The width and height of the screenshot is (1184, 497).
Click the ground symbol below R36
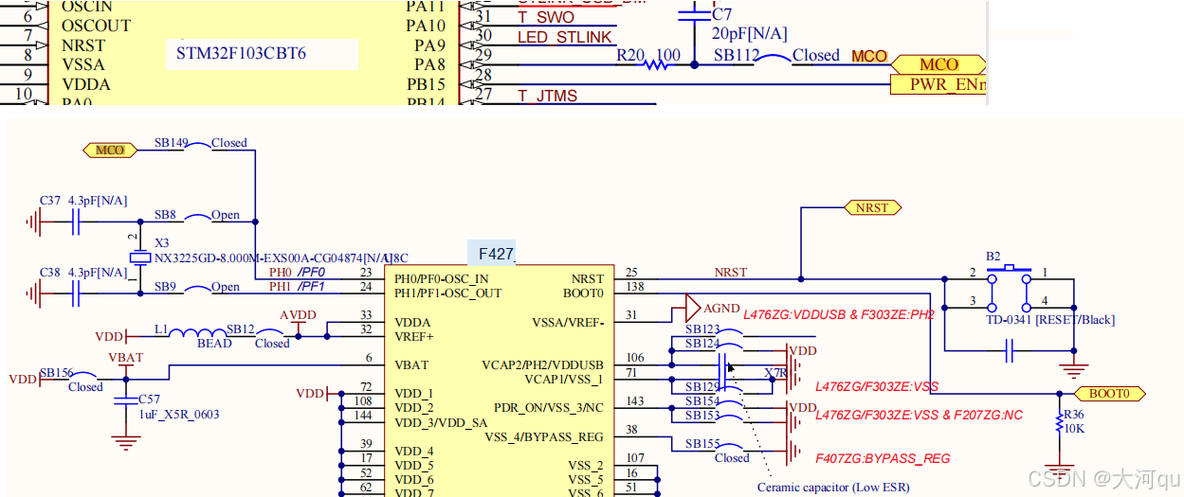(x=1058, y=470)
